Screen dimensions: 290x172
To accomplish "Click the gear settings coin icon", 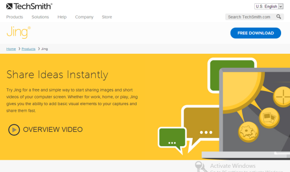I will pyautogui.click(x=248, y=132).
